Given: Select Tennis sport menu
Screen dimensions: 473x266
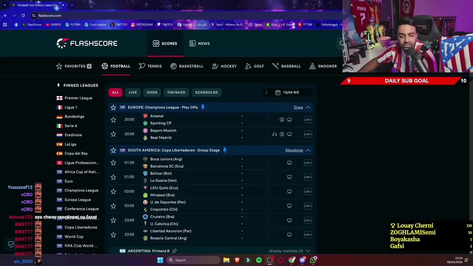Looking at the screenshot, I should 150,66.
